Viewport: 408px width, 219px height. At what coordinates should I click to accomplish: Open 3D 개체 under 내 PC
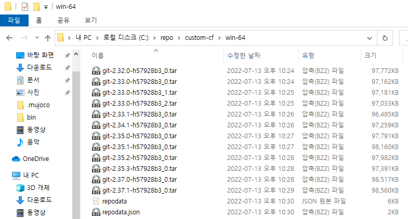point(38,187)
